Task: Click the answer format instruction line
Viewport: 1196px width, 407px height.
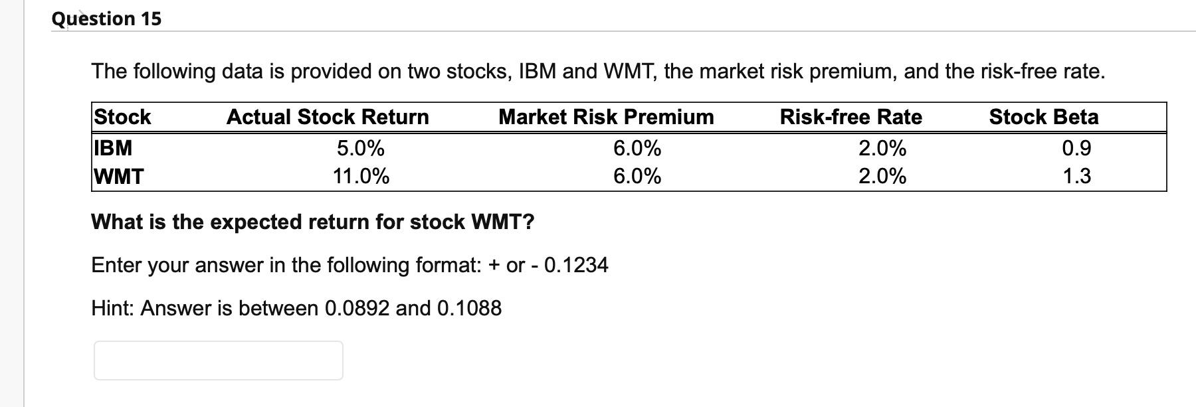Action: 350,265
